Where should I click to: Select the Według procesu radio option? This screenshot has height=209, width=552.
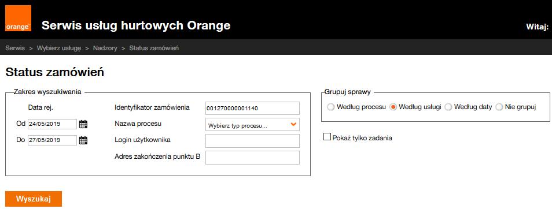click(x=330, y=107)
